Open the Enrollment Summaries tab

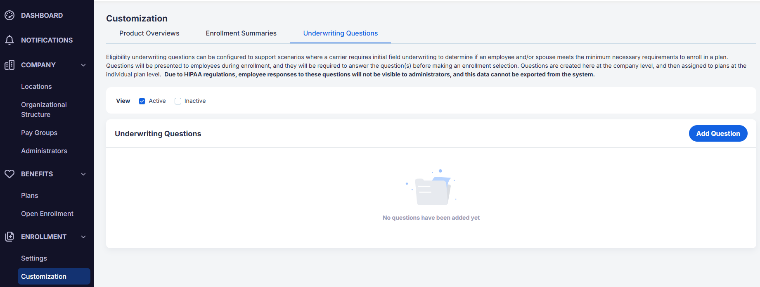point(241,33)
